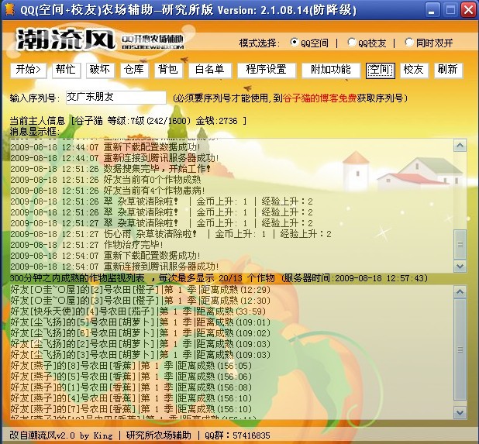
Task: Open 程序设置 program settings
Action: [x=267, y=71]
